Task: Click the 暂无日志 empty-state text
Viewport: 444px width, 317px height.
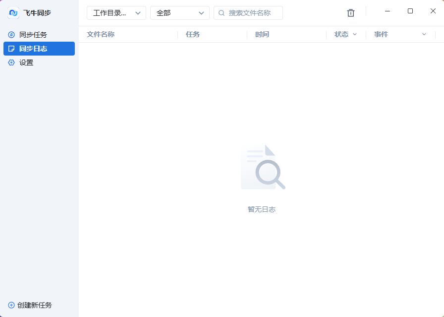Action: pos(262,209)
